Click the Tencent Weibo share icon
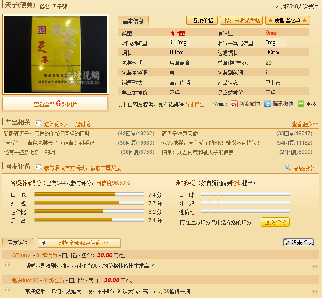322x298 pixels. click(x=267, y=104)
